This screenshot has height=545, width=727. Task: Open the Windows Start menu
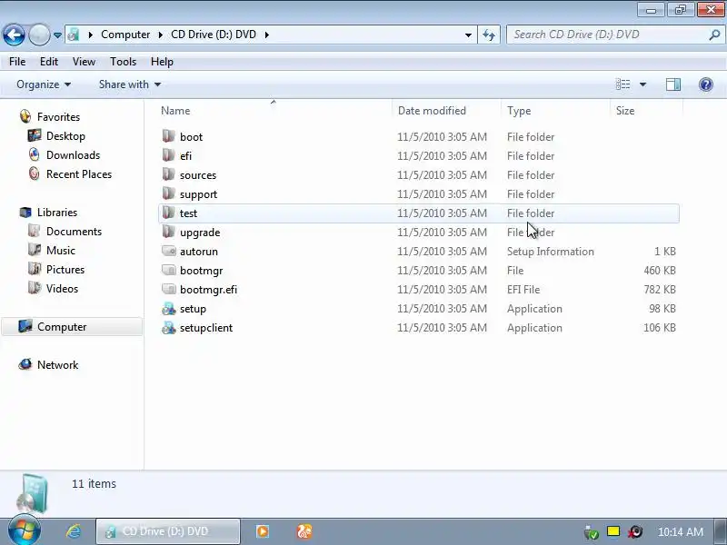click(x=24, y=530)
